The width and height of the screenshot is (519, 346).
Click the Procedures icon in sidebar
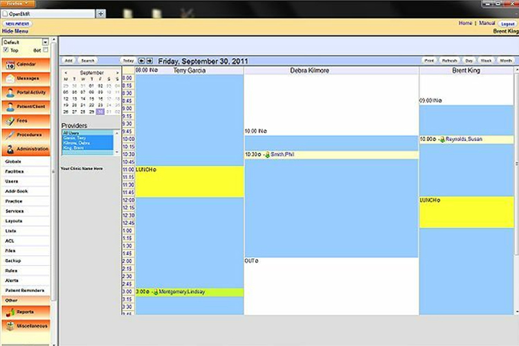tap(9, 135)
